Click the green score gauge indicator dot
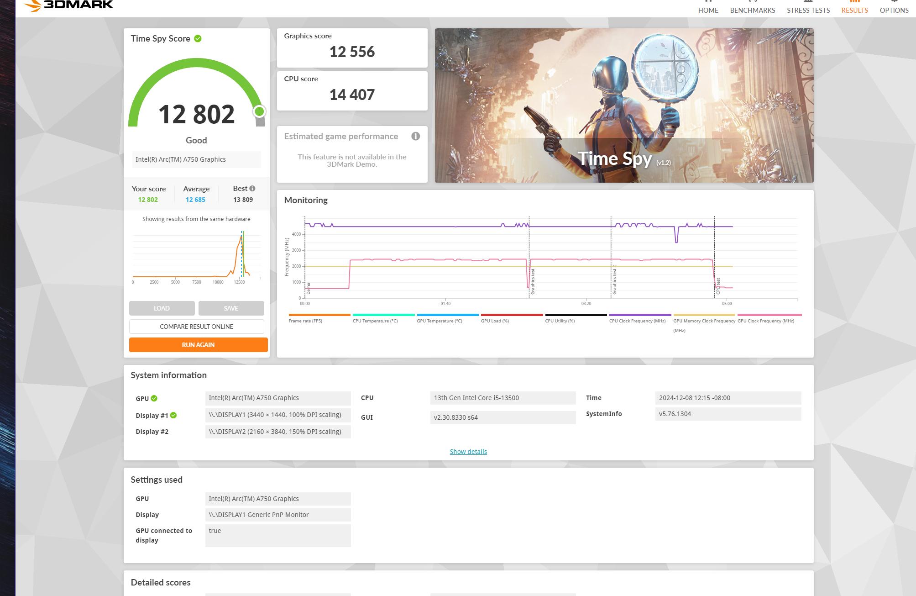The width and height of the screenshot is (916, 596). point(259,111)
